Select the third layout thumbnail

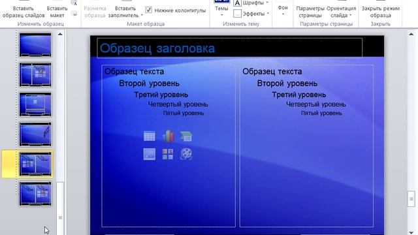point(35,104)
